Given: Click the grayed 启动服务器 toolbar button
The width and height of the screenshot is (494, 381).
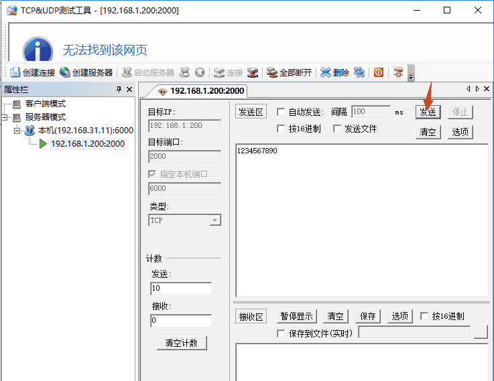Looking at the screenshot, I should tap(147, 73).
